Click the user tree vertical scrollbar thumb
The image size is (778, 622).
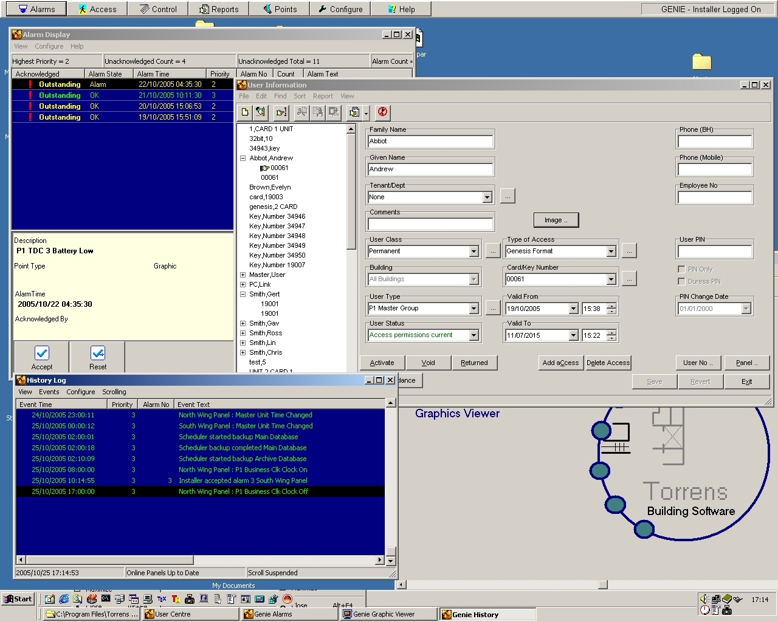(351, 191)
